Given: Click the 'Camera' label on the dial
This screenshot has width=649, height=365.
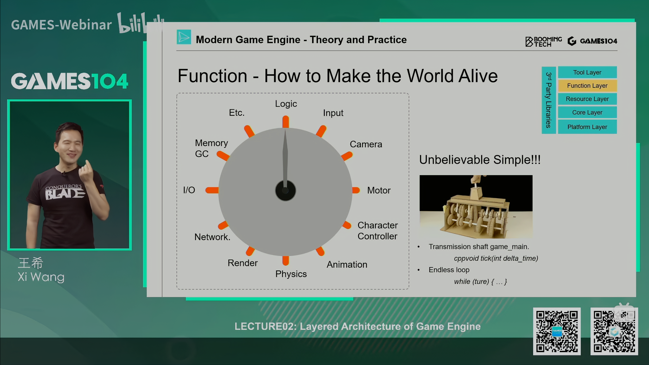Looking at the screenshot, I should 366,144.
